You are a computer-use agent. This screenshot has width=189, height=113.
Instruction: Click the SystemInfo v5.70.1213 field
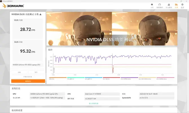point(157,98)
